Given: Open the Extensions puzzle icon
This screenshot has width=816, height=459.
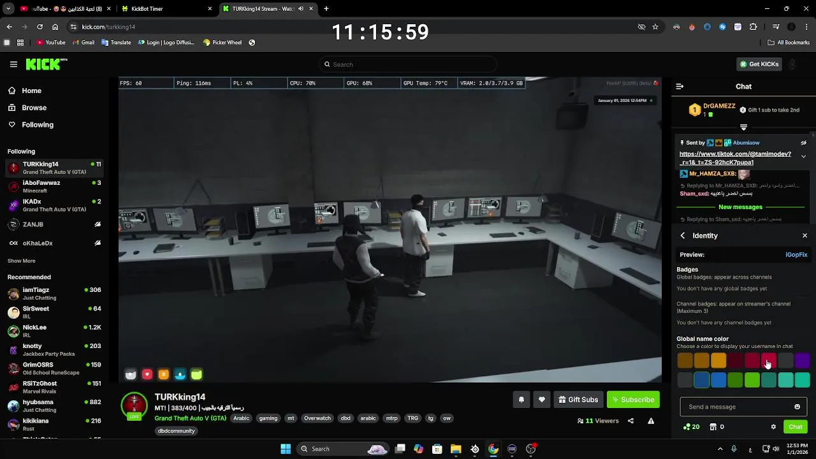Looking at the screenshot, I should (x=753, y=27).
